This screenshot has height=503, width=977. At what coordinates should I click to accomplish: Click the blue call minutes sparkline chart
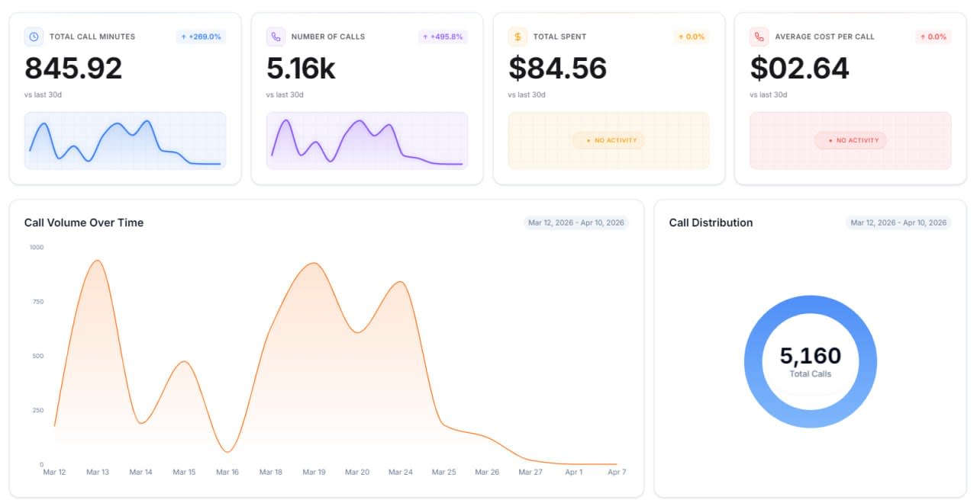[x=125, y=141]
